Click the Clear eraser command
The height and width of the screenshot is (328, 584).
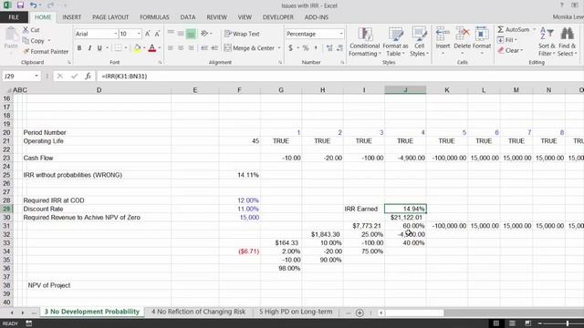510,50
